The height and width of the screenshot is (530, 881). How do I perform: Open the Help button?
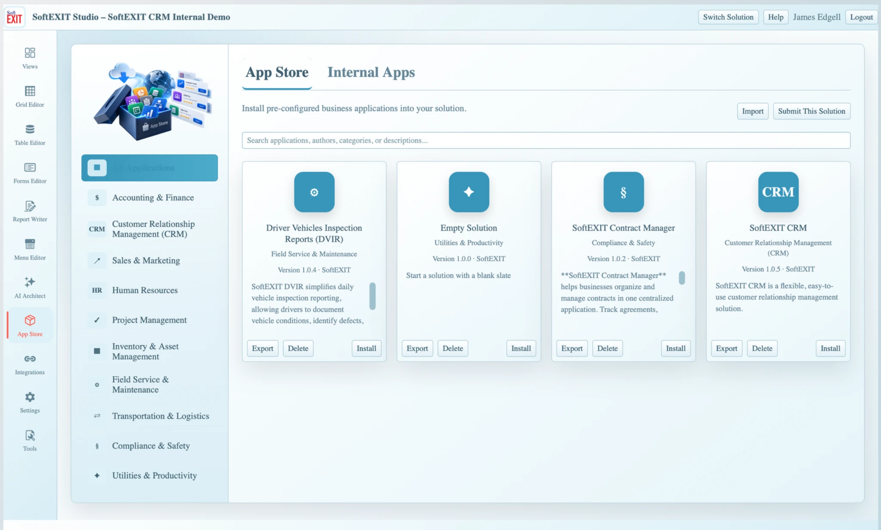[x=776, y=17]
